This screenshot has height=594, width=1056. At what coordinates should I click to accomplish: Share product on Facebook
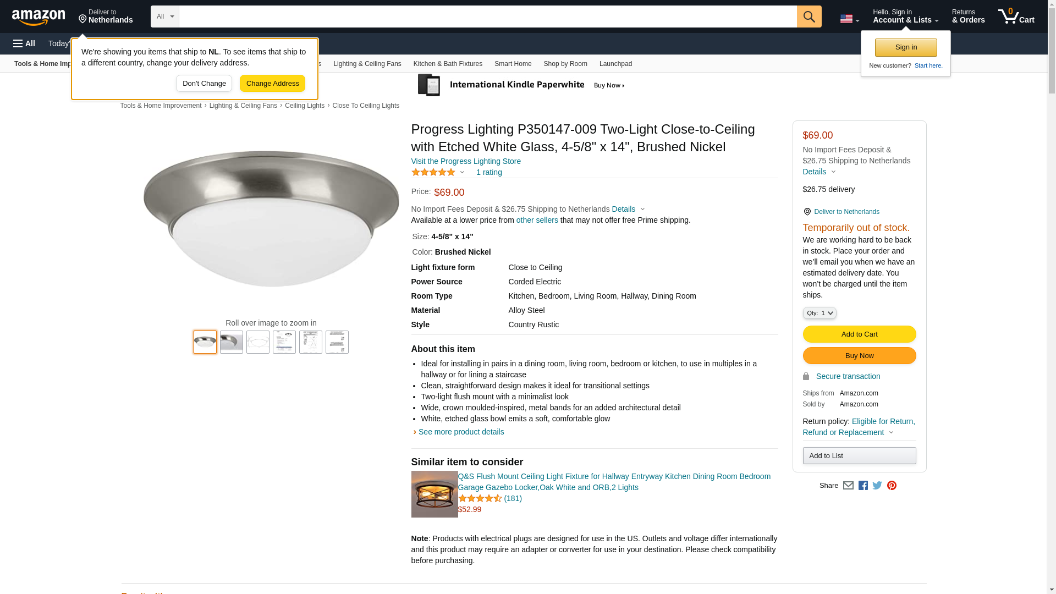coord(863,486)
